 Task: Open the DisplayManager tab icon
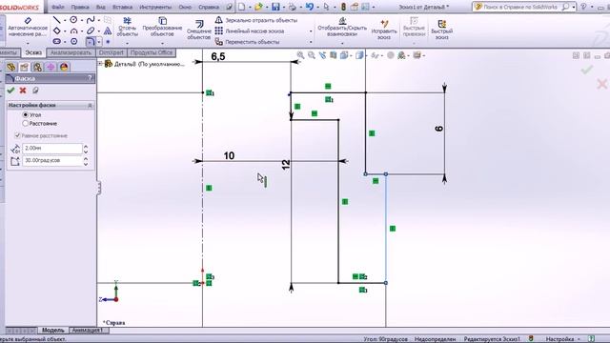pos(64,67)
